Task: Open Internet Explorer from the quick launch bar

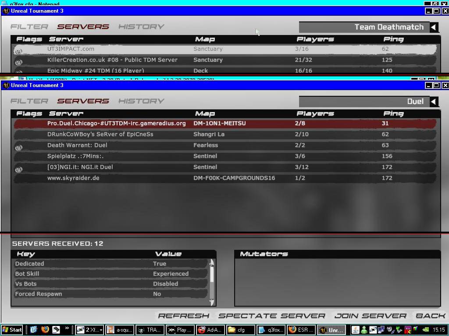Action: [x=33, y=330]
